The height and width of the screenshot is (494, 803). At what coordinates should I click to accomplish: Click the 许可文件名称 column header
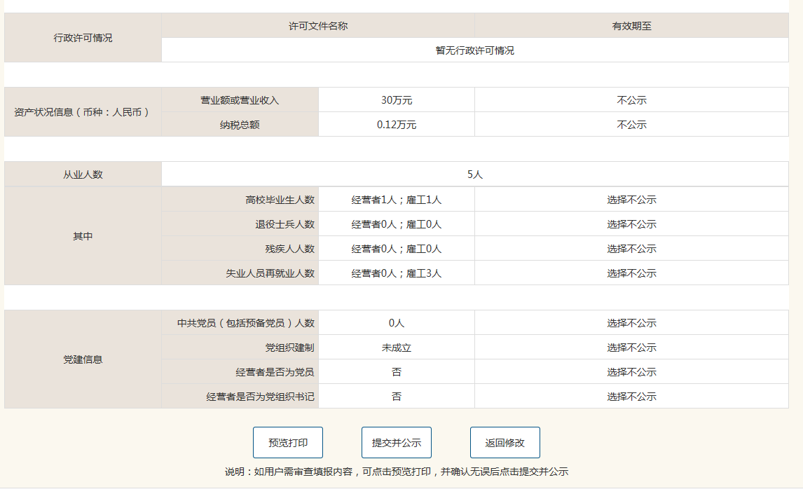click(318, 26)
